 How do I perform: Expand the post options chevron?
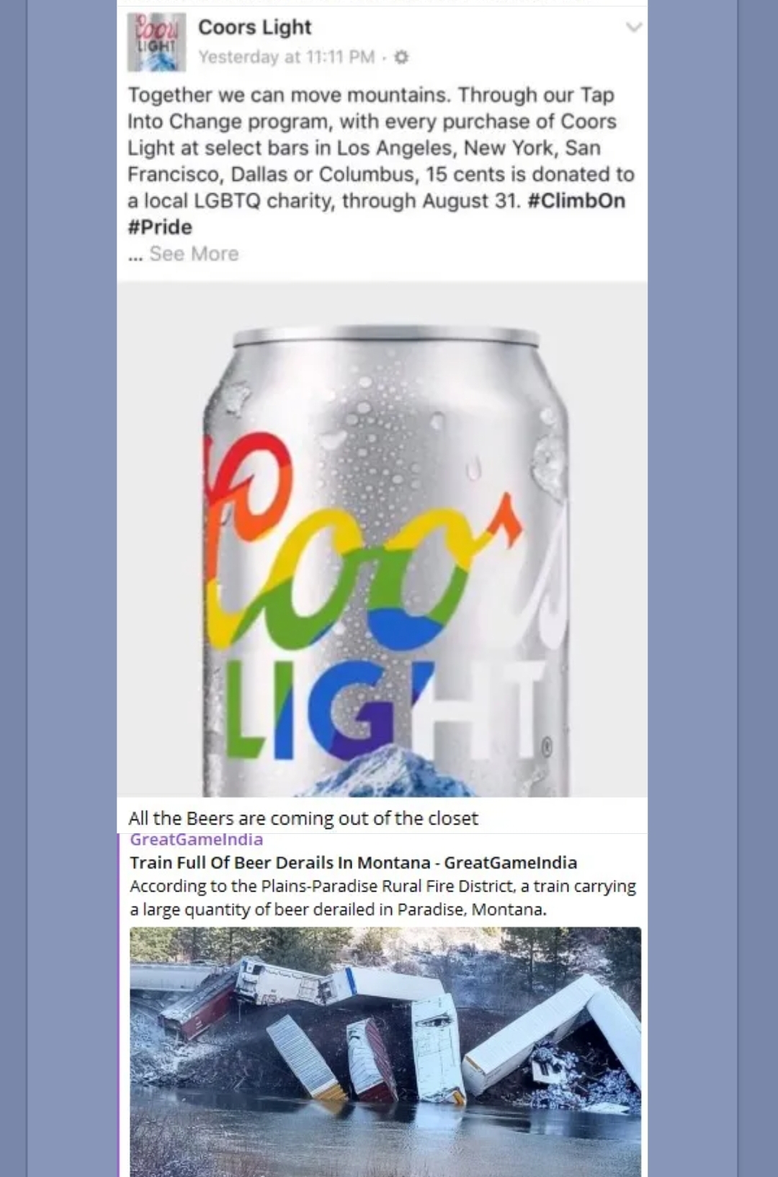point(633,27)
